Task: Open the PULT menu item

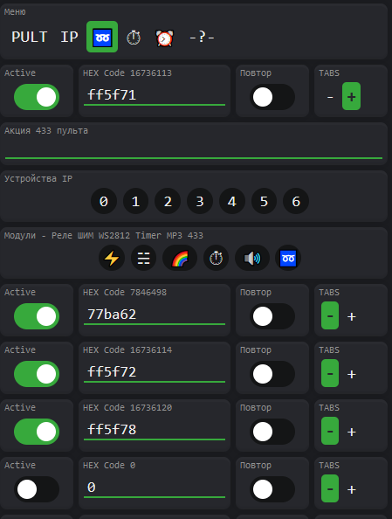Action: pos(30,37)
